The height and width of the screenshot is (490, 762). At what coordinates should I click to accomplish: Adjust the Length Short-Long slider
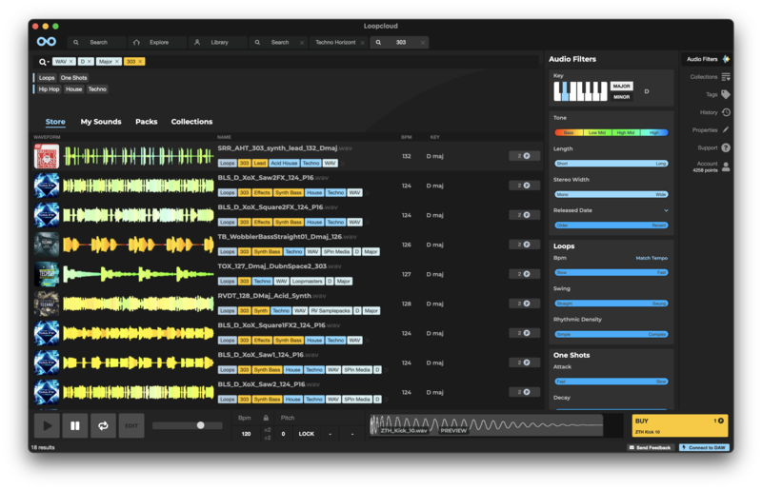[x=612, y=164]
